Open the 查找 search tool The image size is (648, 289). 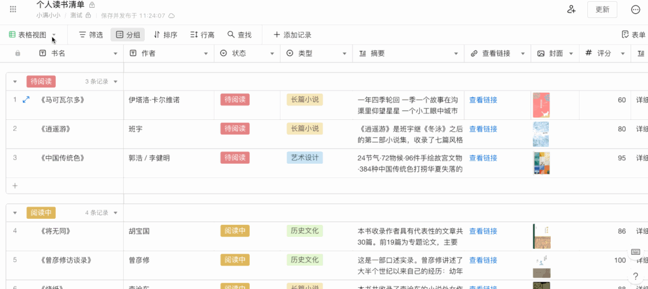click(239, 35)
